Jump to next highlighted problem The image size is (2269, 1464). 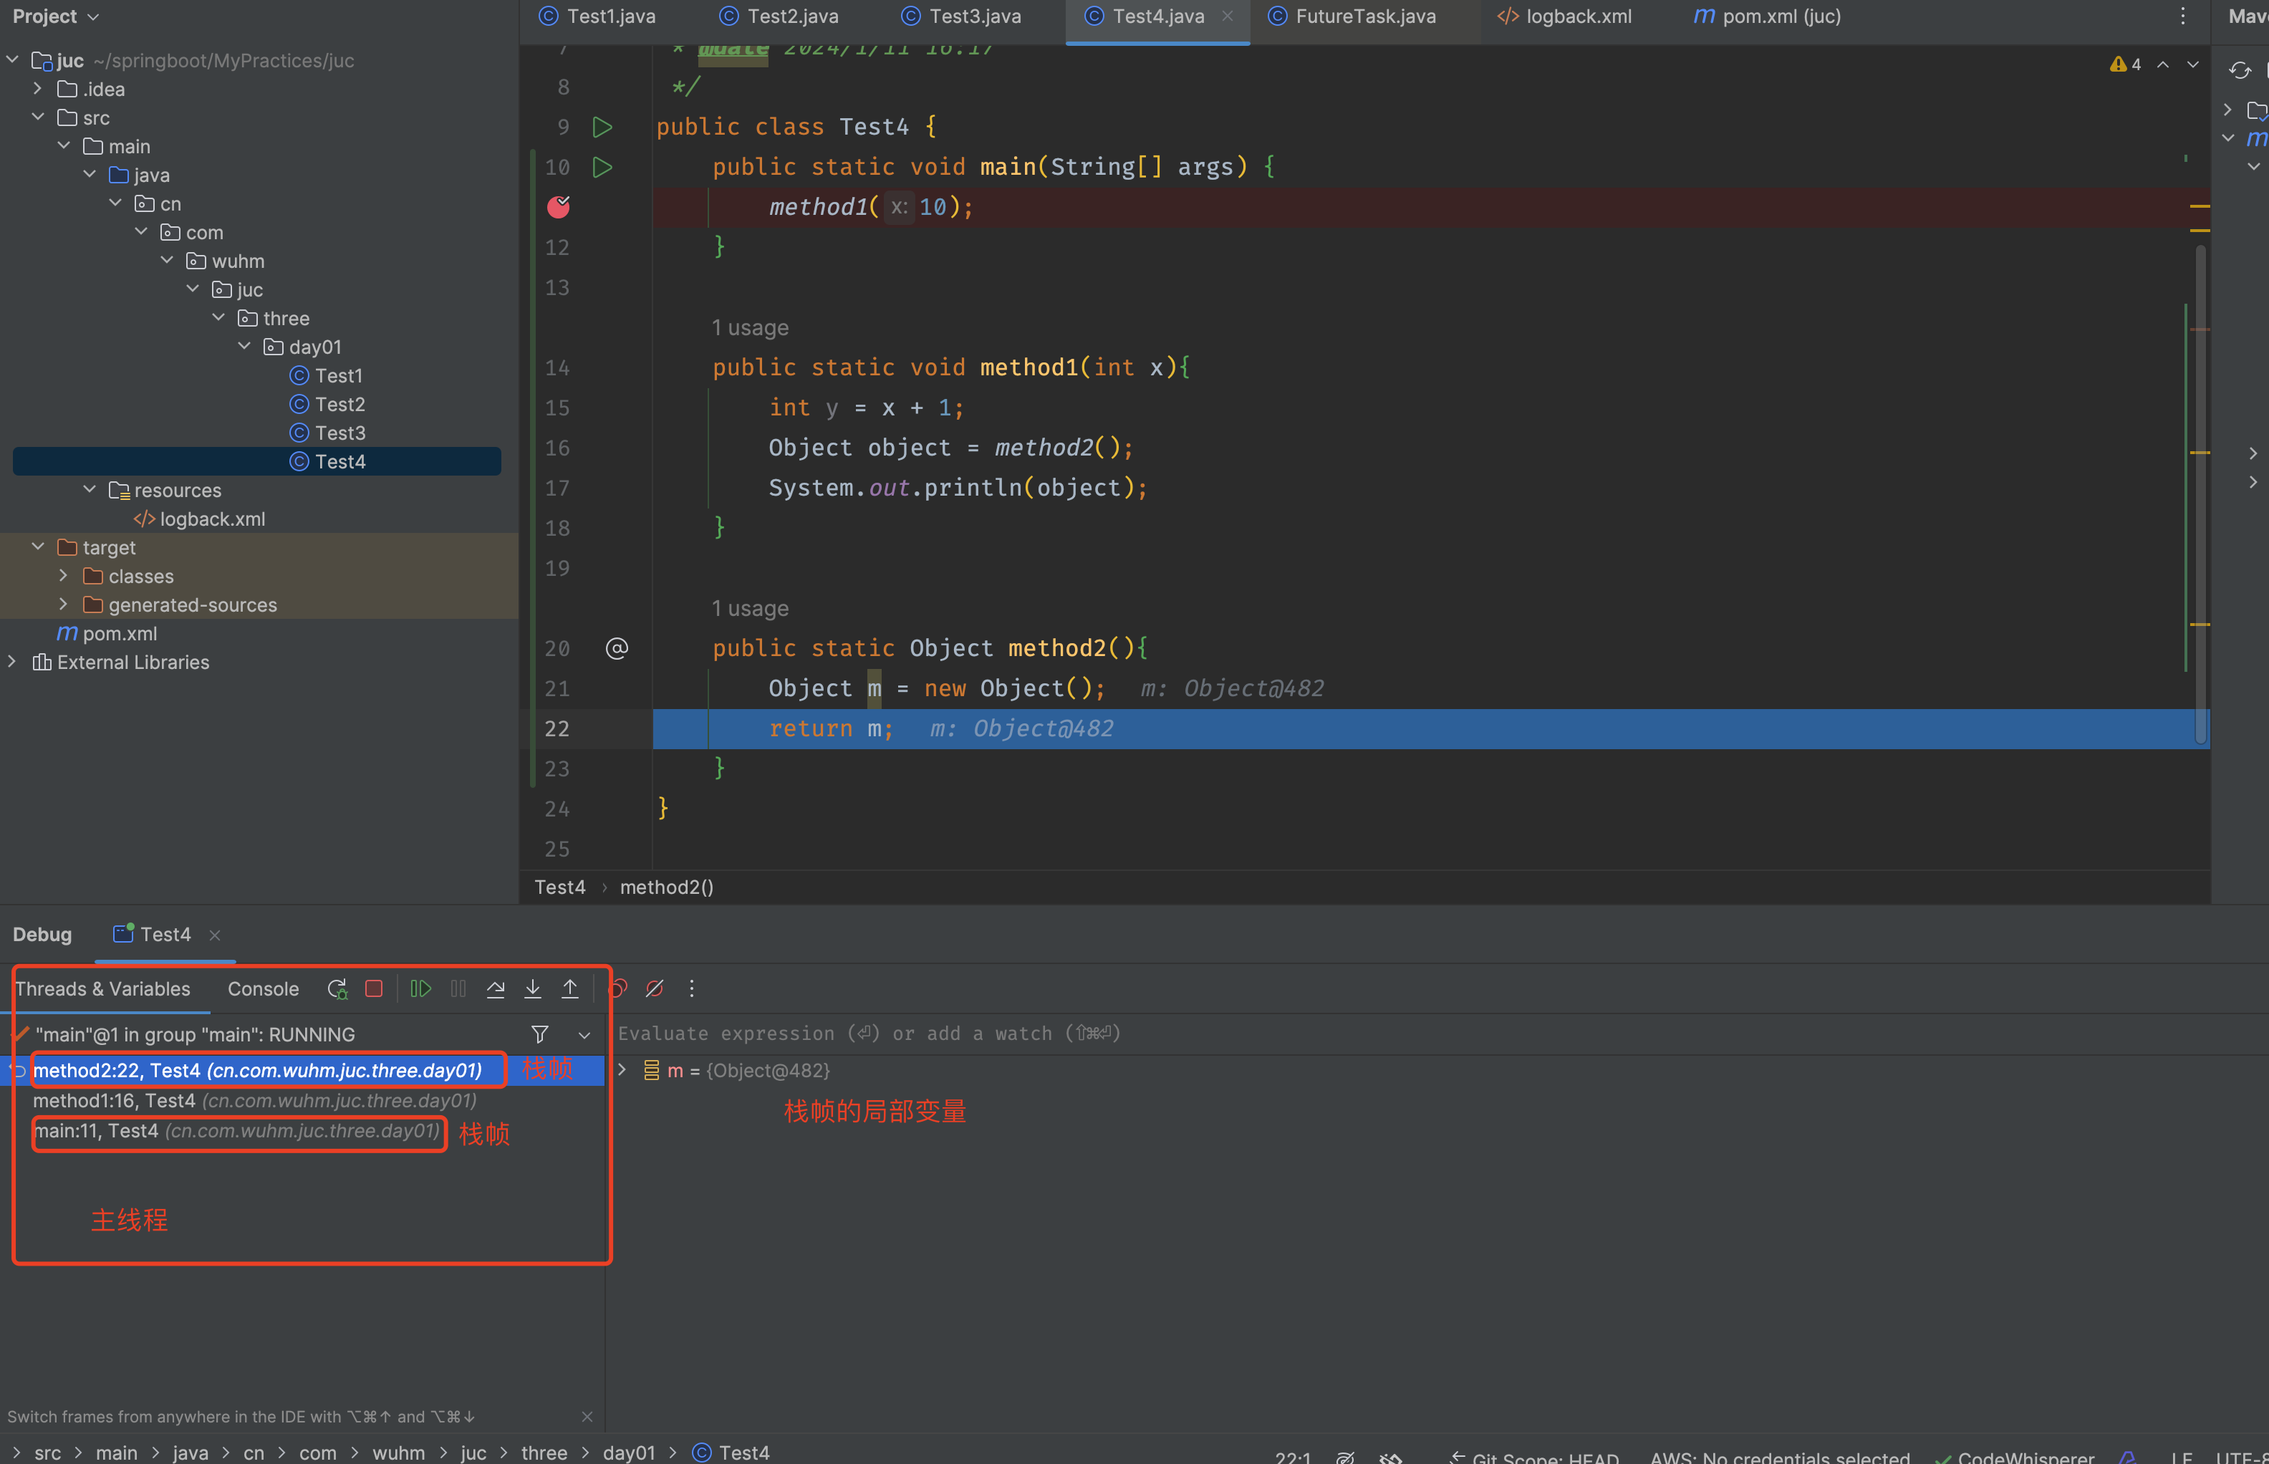(x=2192, y=64)
